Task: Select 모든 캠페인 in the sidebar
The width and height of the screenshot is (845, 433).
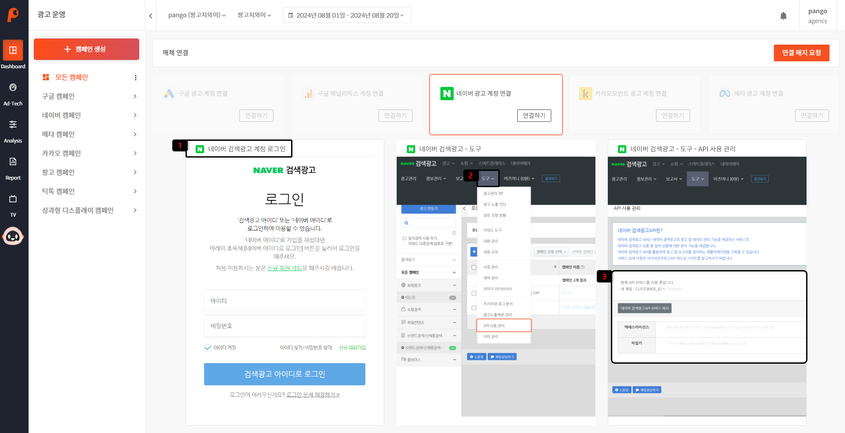Action: [72, 77]
